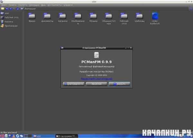Click the orange figure icon on taskbar
This screenshot has width=193, height=138.
tap(14, 136)
